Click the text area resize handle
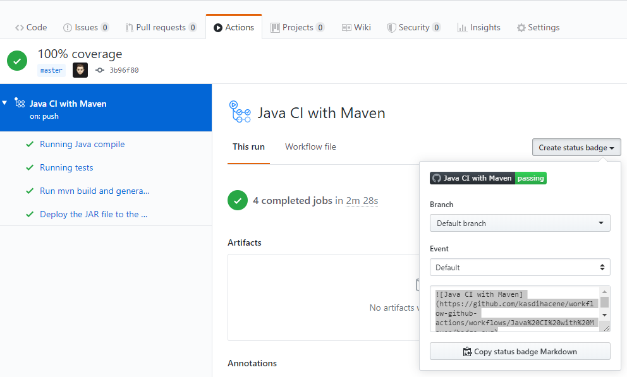This screenshot has height=377, width=627. coord(607,328)
